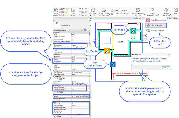Open the Opening Settings tool
This screenshot has width=179, height=118.
pyautogui.click(x=93, y=12)
